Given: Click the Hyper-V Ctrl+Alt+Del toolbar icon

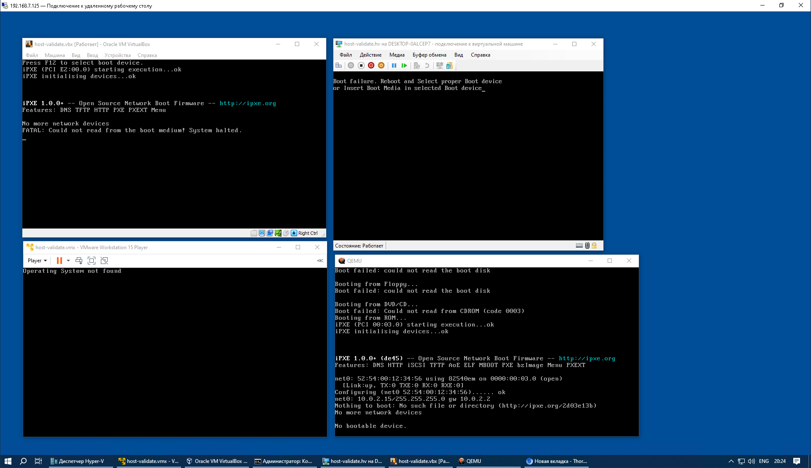Looking at the screenshot, I should point(338,65).
